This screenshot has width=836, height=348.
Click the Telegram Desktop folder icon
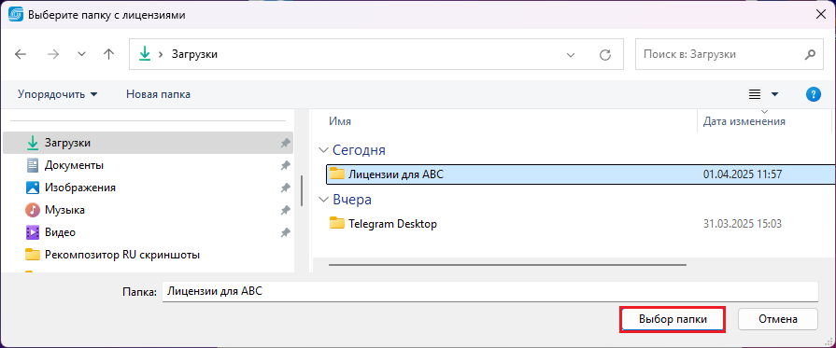pos(337,223)
